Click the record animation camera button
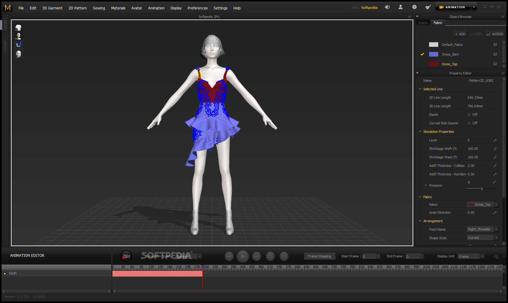 (126, 256)
